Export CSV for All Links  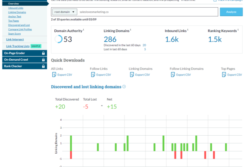click(x=65, y=75)
